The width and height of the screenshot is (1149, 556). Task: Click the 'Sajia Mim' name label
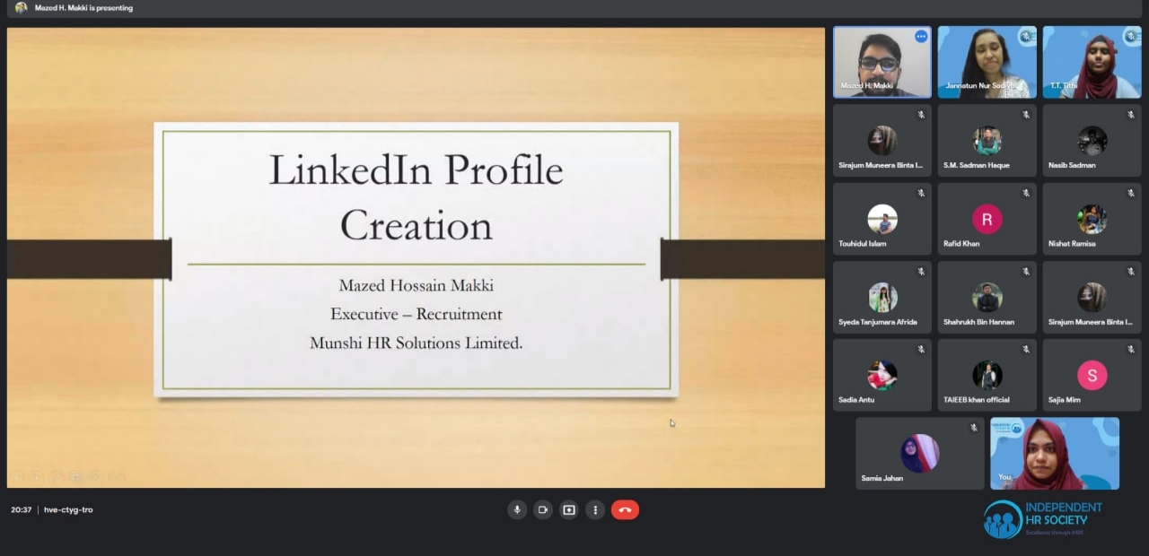coord(1065,399)
